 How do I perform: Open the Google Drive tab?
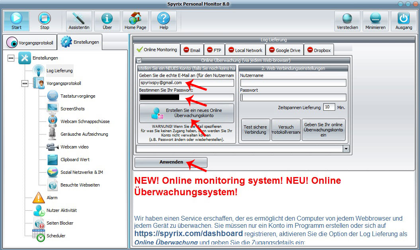[x=285, y=50]
